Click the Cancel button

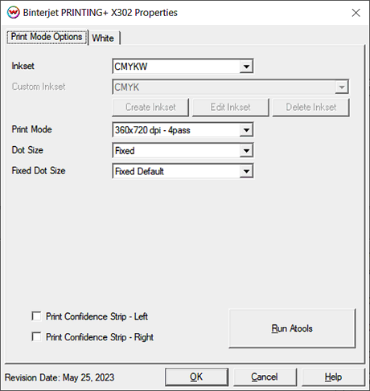coord(265,377)
